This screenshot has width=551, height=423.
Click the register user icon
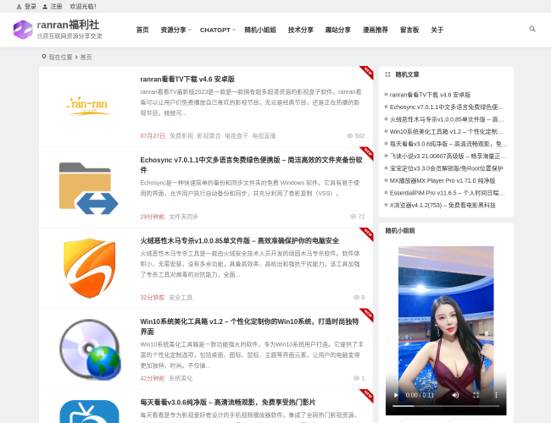click(x=45, y=7)
